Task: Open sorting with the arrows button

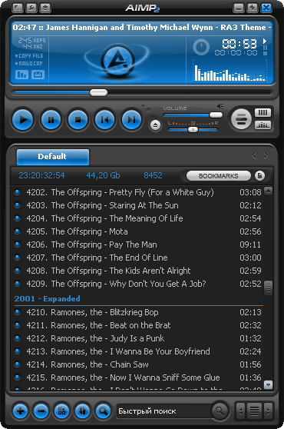Action: point(83,411)
